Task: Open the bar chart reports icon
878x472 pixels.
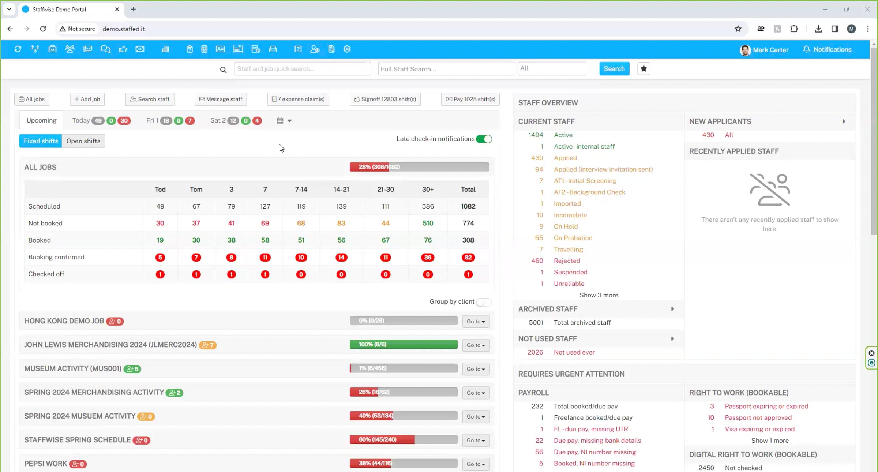Action: pyautogui.click(x=165, y=49)
